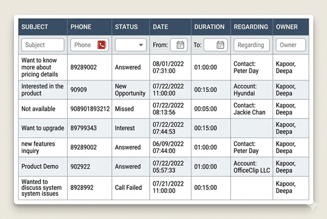Focus the Regarding filter field

[251, 45]
